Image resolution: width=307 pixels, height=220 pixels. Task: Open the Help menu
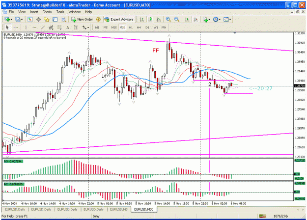[x=88, y=12]
